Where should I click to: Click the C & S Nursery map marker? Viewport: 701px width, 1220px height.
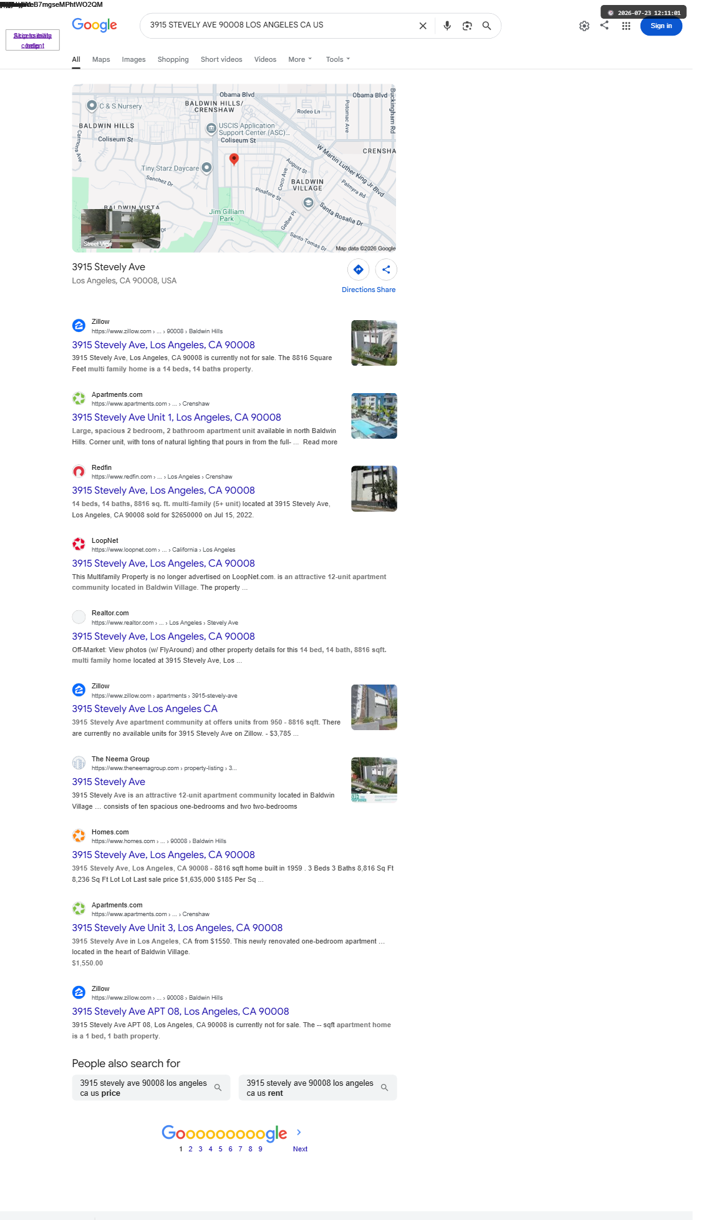pyautogui.click(x=92, y=105)
